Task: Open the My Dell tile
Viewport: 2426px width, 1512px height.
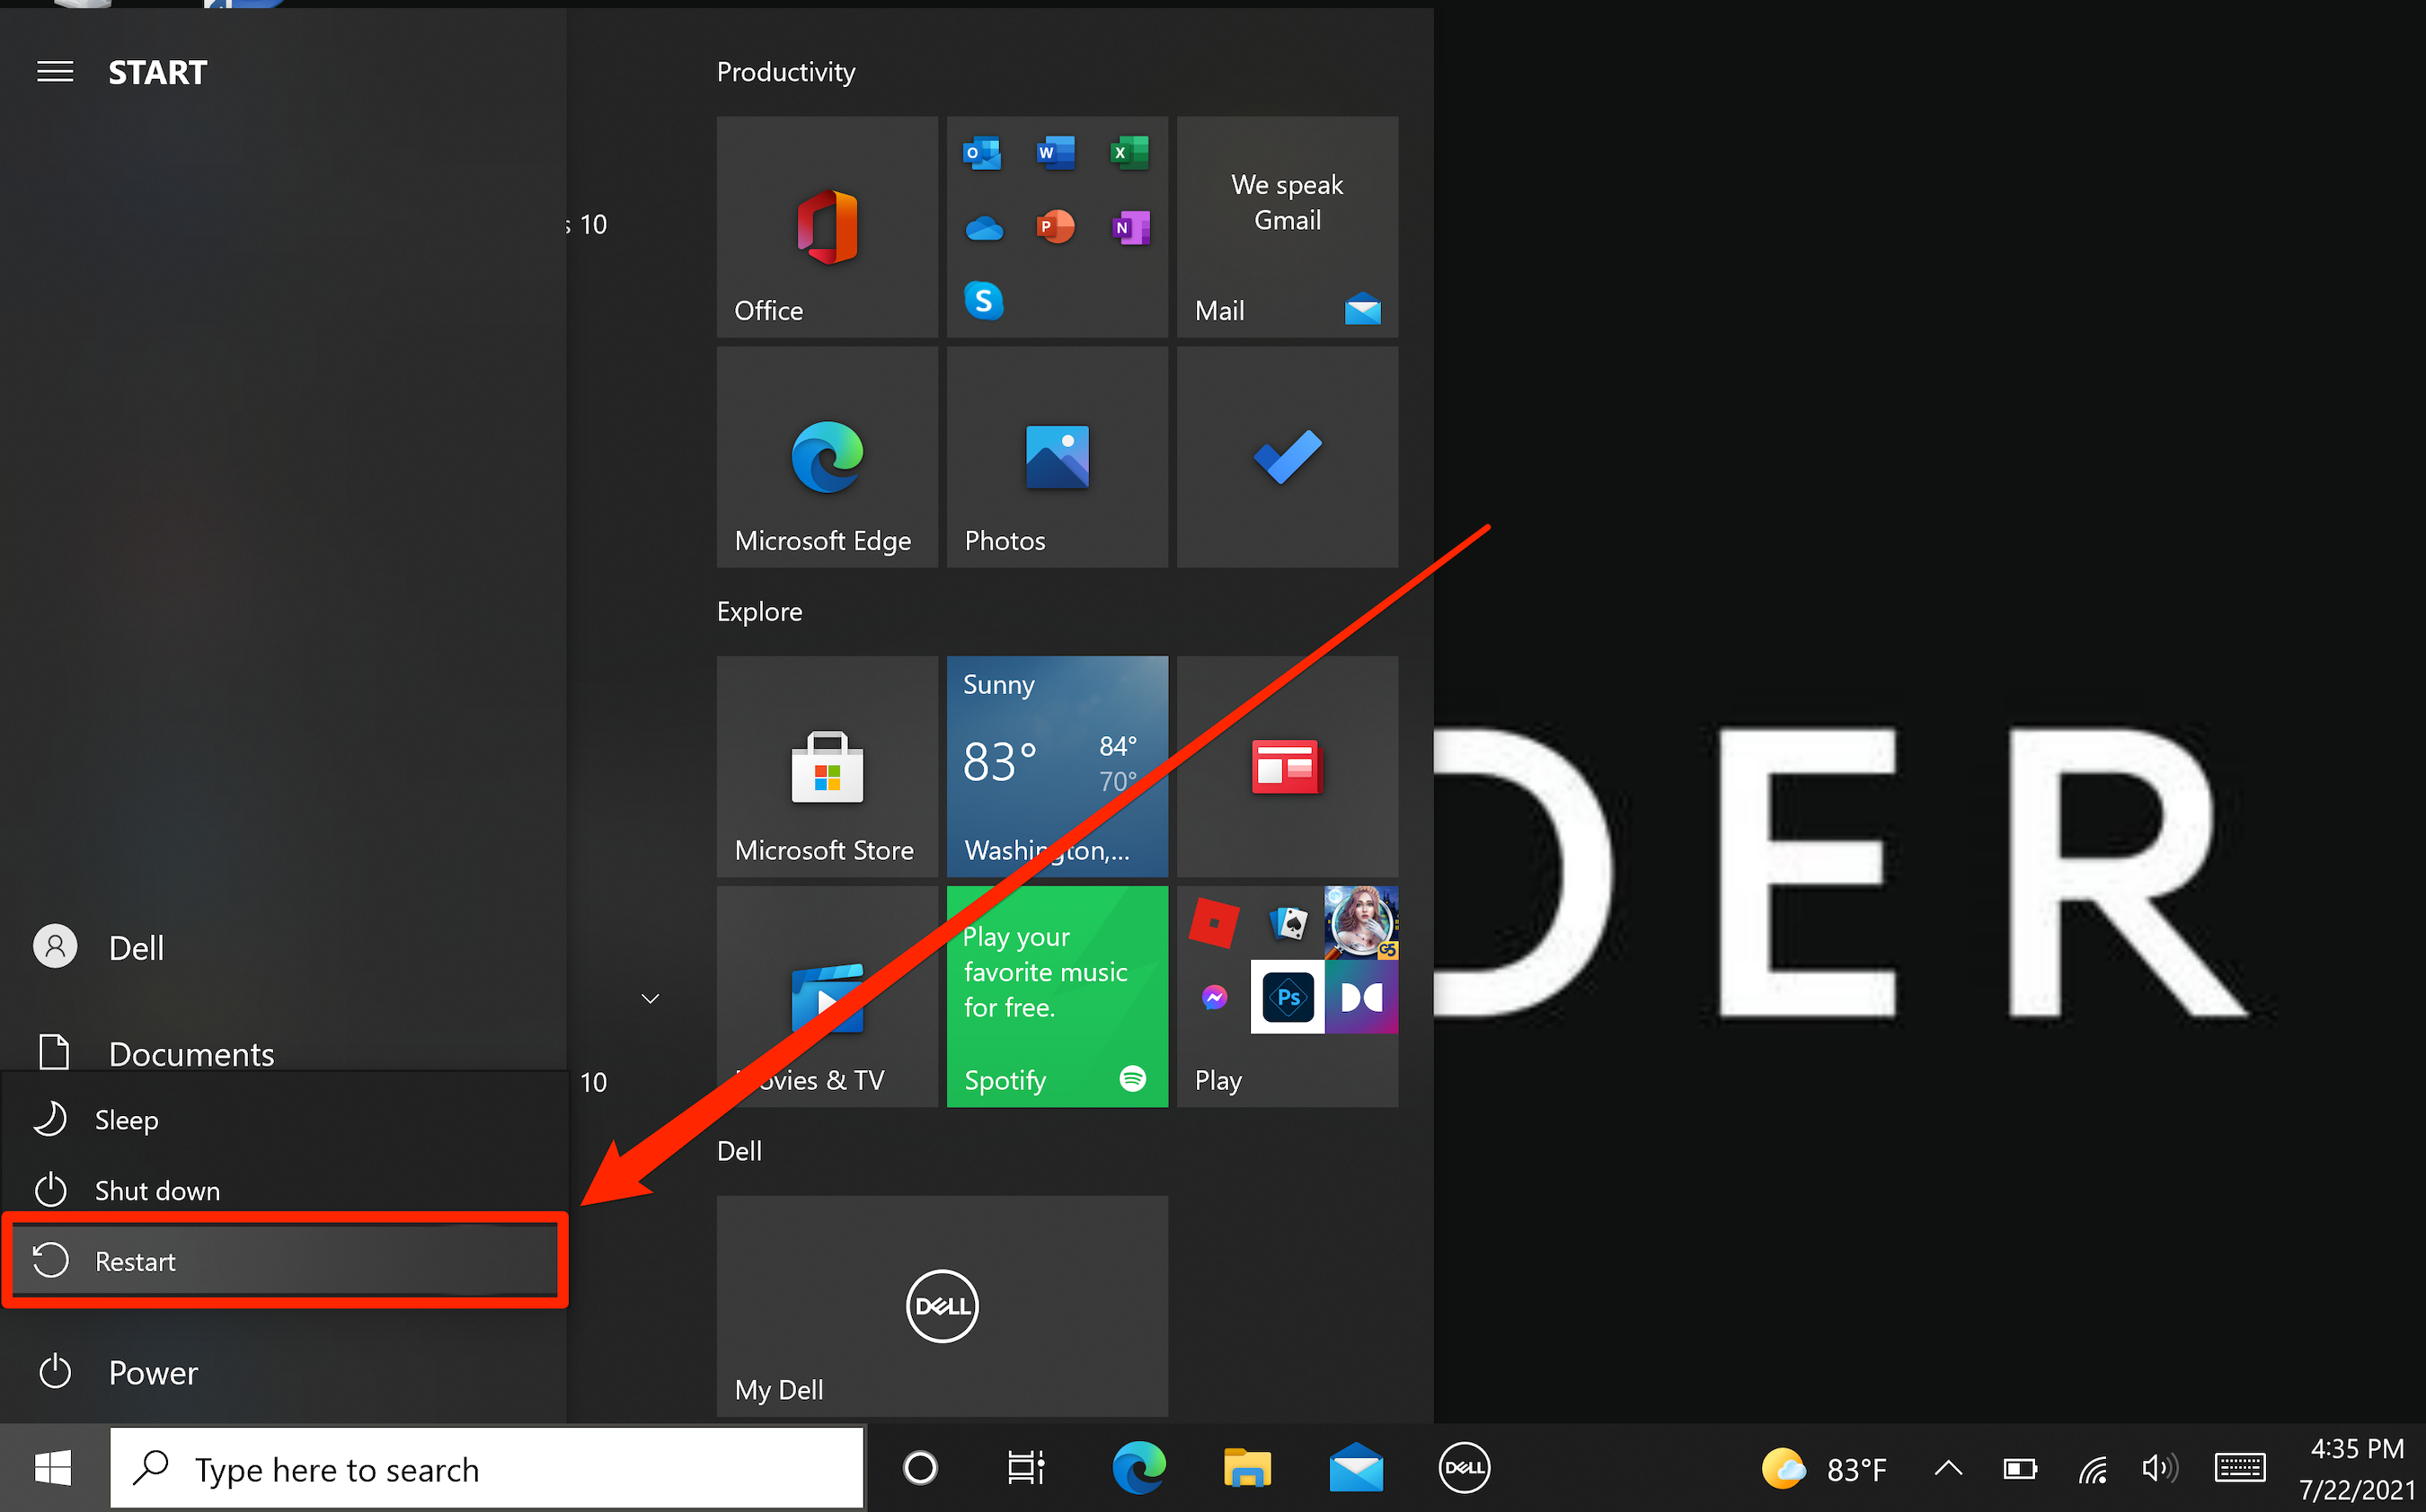Action: pos(942,1305)
